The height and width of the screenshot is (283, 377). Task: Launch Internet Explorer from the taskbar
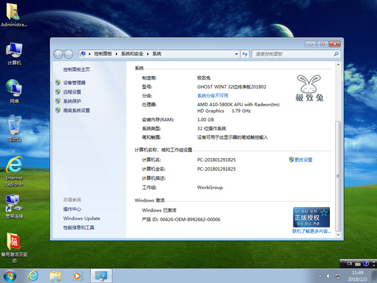[x=33, y=276]
